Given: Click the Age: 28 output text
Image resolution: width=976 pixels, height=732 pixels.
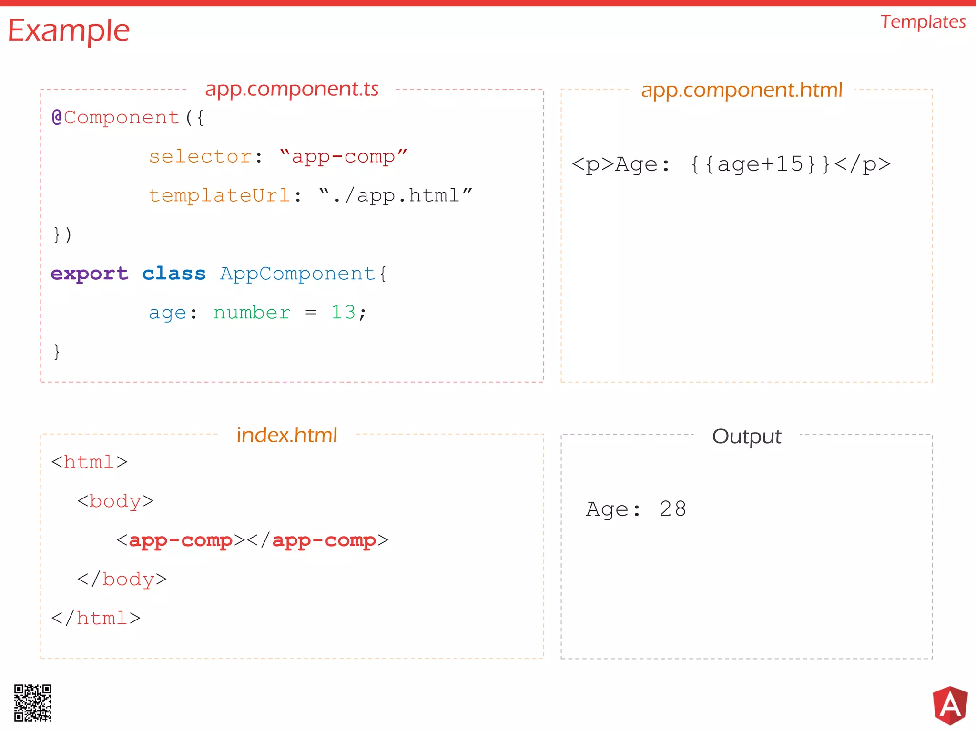Looking at the screenshot, I should tap(636, 509).
